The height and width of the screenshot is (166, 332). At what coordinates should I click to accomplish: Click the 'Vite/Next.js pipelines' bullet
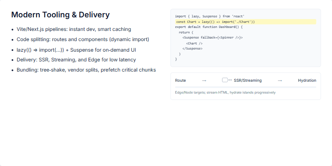pyautogui.click(x=74, y=29)
